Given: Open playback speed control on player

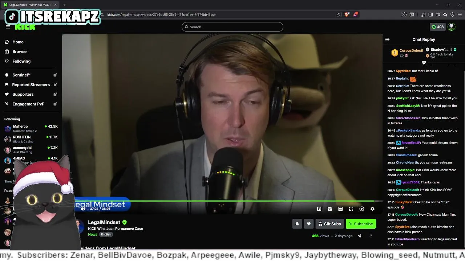Looking at the screenshot, I should pos(362,209).
